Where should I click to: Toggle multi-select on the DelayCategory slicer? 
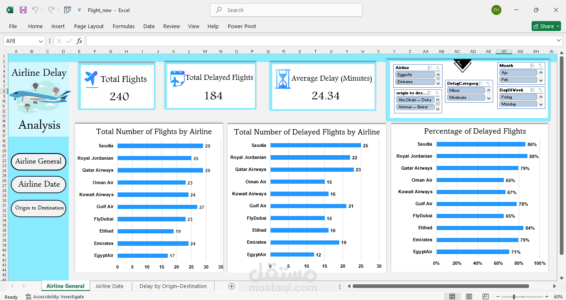(481, 83)
